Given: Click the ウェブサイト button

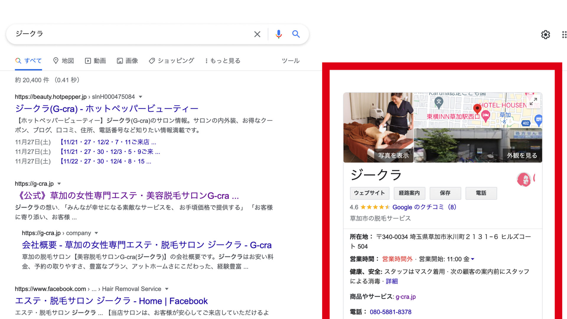Looking at the screenshot, I should (x=369, y=193).
